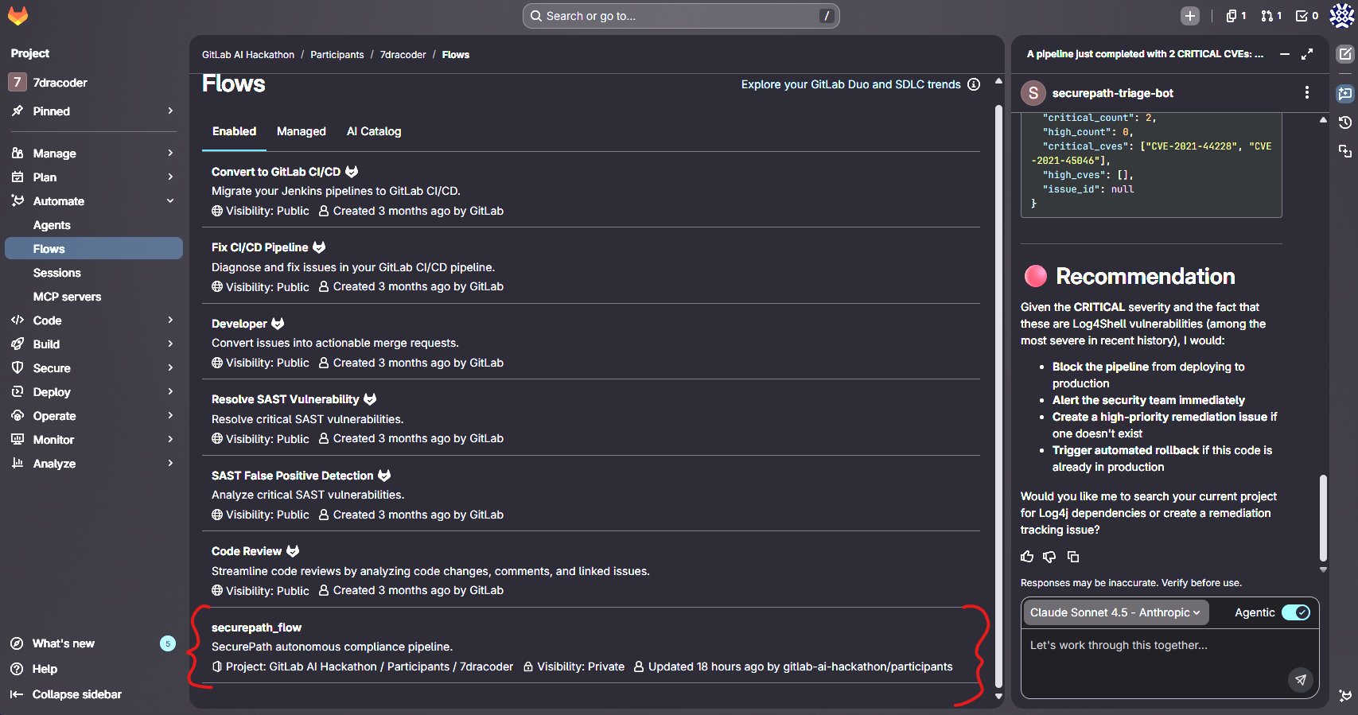The image size is (1358, 715).
Task: Go to 7dracoder breadcrumb
Action: click(403, 55)
